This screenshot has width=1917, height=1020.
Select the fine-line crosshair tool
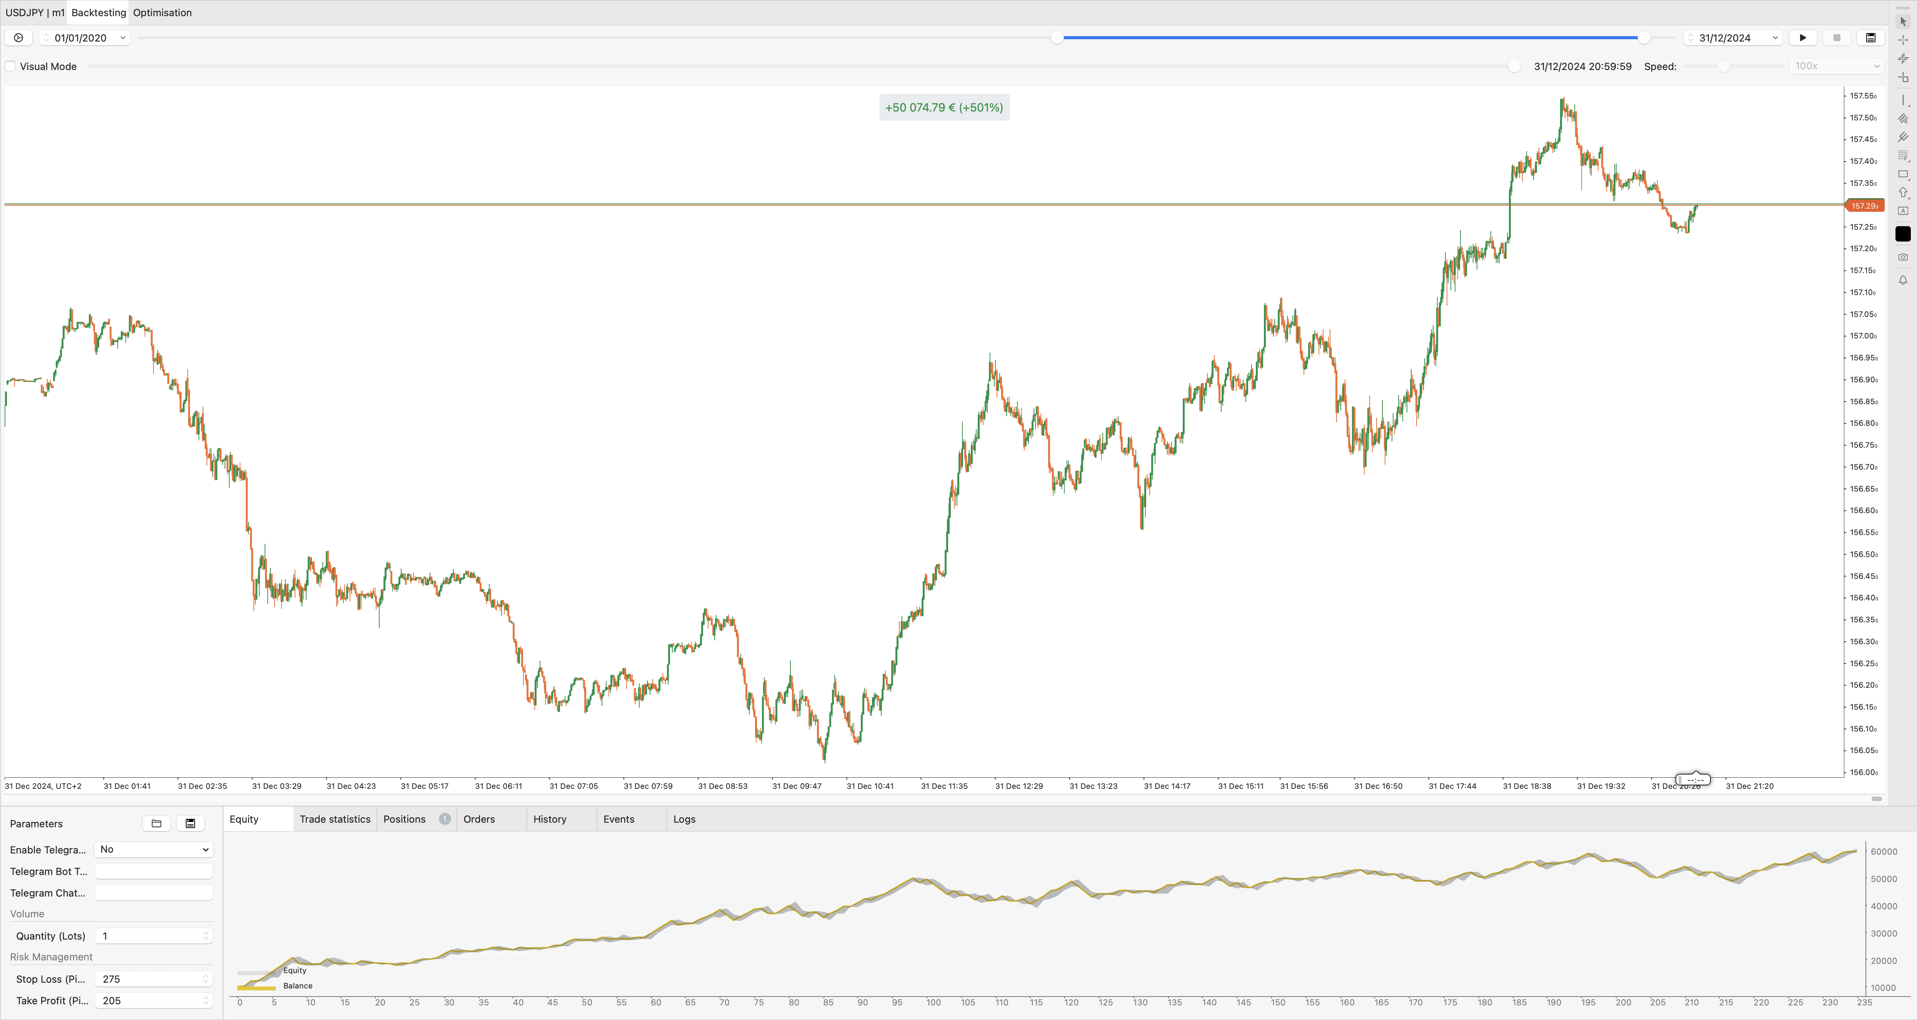(1903, 58)
